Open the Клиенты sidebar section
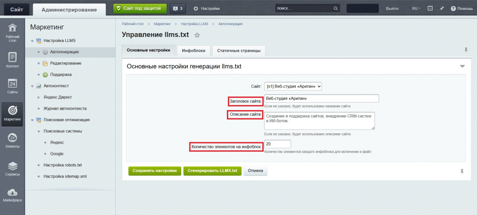Screen dimensions: 477x215 click(x=12, y=141)
